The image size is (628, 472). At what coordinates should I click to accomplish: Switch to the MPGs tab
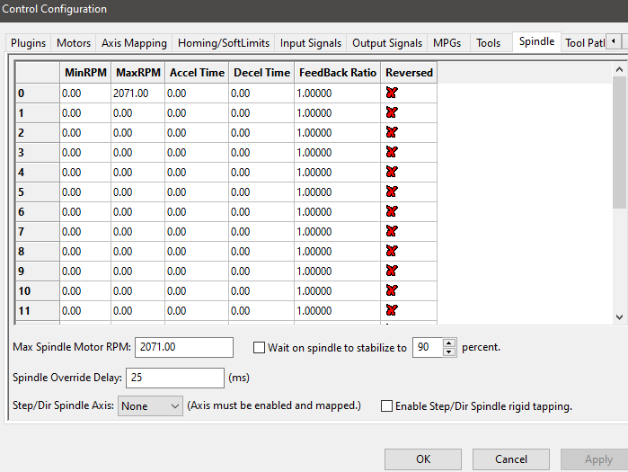[447, 43]
